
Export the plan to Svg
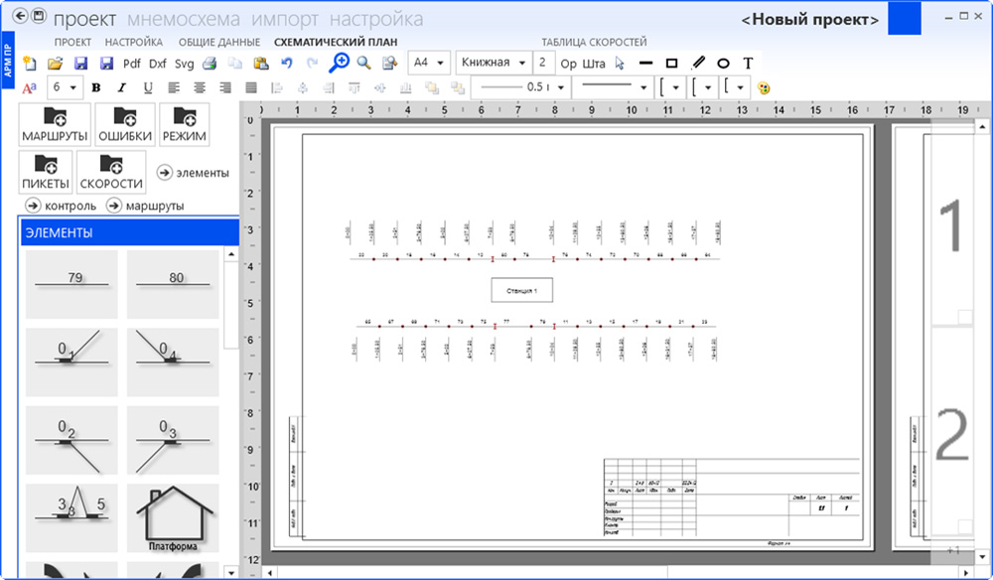(x=184, y=64)
